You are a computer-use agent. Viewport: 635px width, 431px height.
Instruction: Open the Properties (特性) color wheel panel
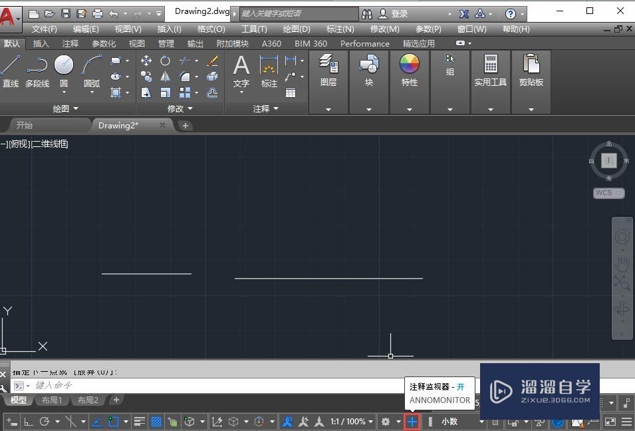[410, 70]
